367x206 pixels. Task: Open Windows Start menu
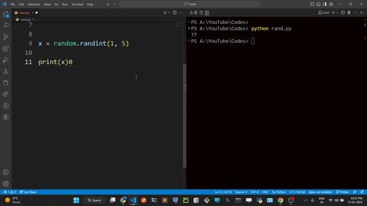[x=76, y=200]
